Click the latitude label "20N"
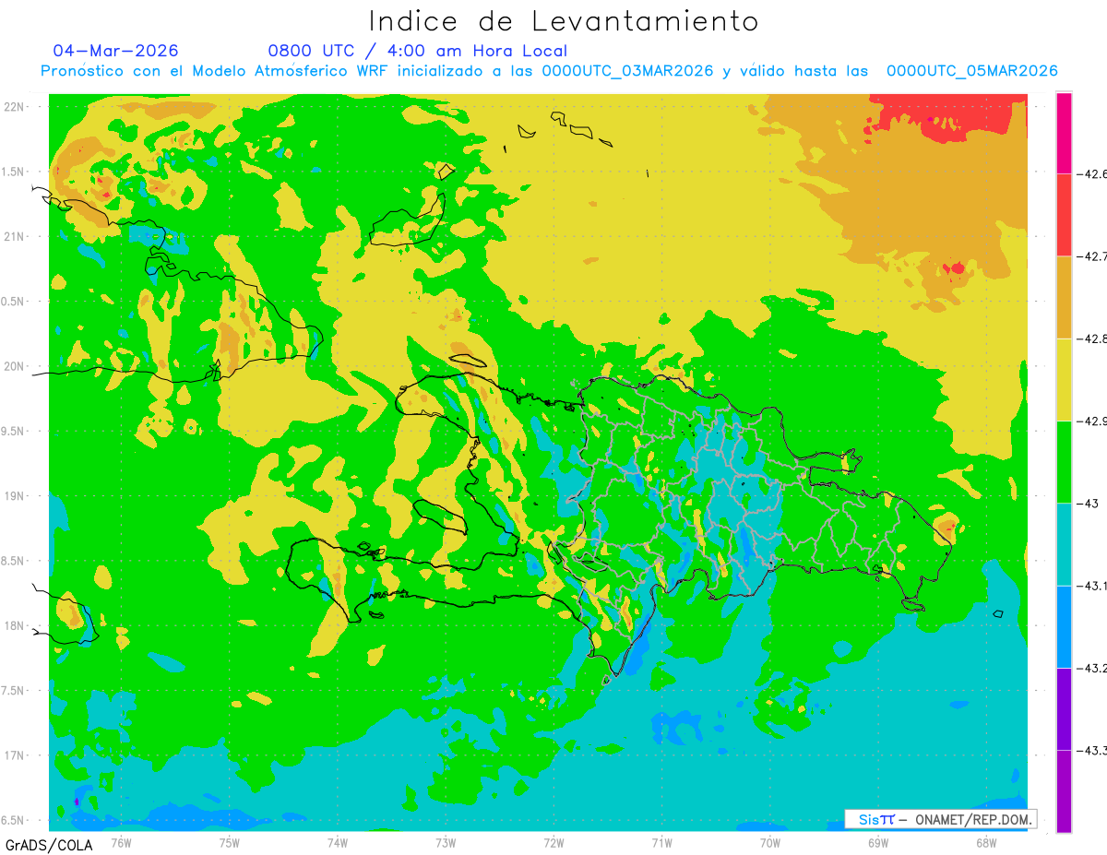The width and height of the screenshot is (1107, 855). click(15, 366)
